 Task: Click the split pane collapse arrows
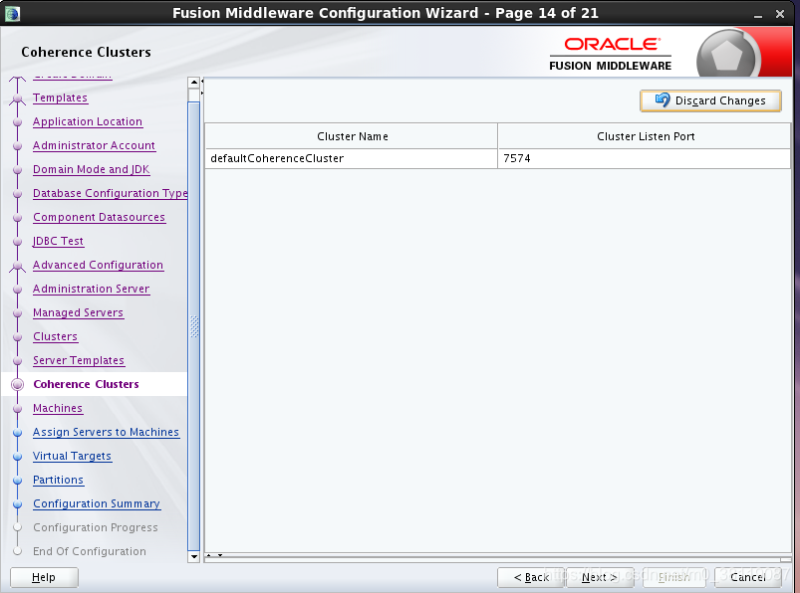coord(202,87)
